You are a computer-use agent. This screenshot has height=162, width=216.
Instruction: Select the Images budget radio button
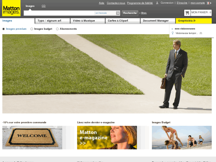pos(32,29)
